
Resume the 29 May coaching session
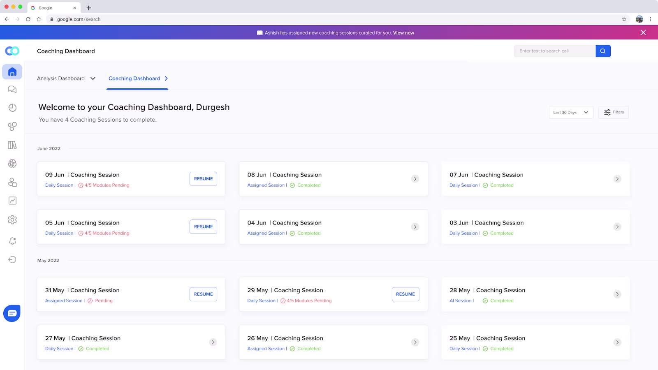[405, 294]
